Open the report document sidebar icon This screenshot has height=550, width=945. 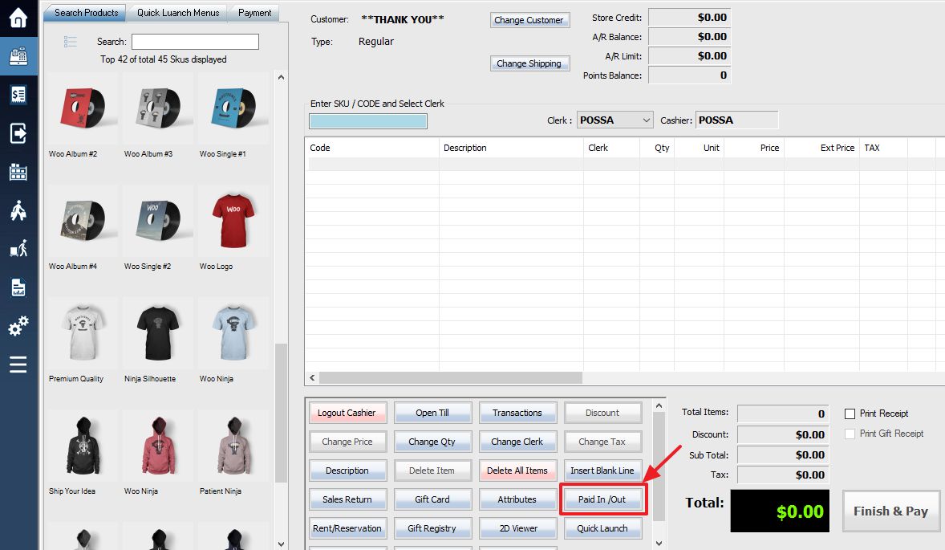click(x=18, y=287)
